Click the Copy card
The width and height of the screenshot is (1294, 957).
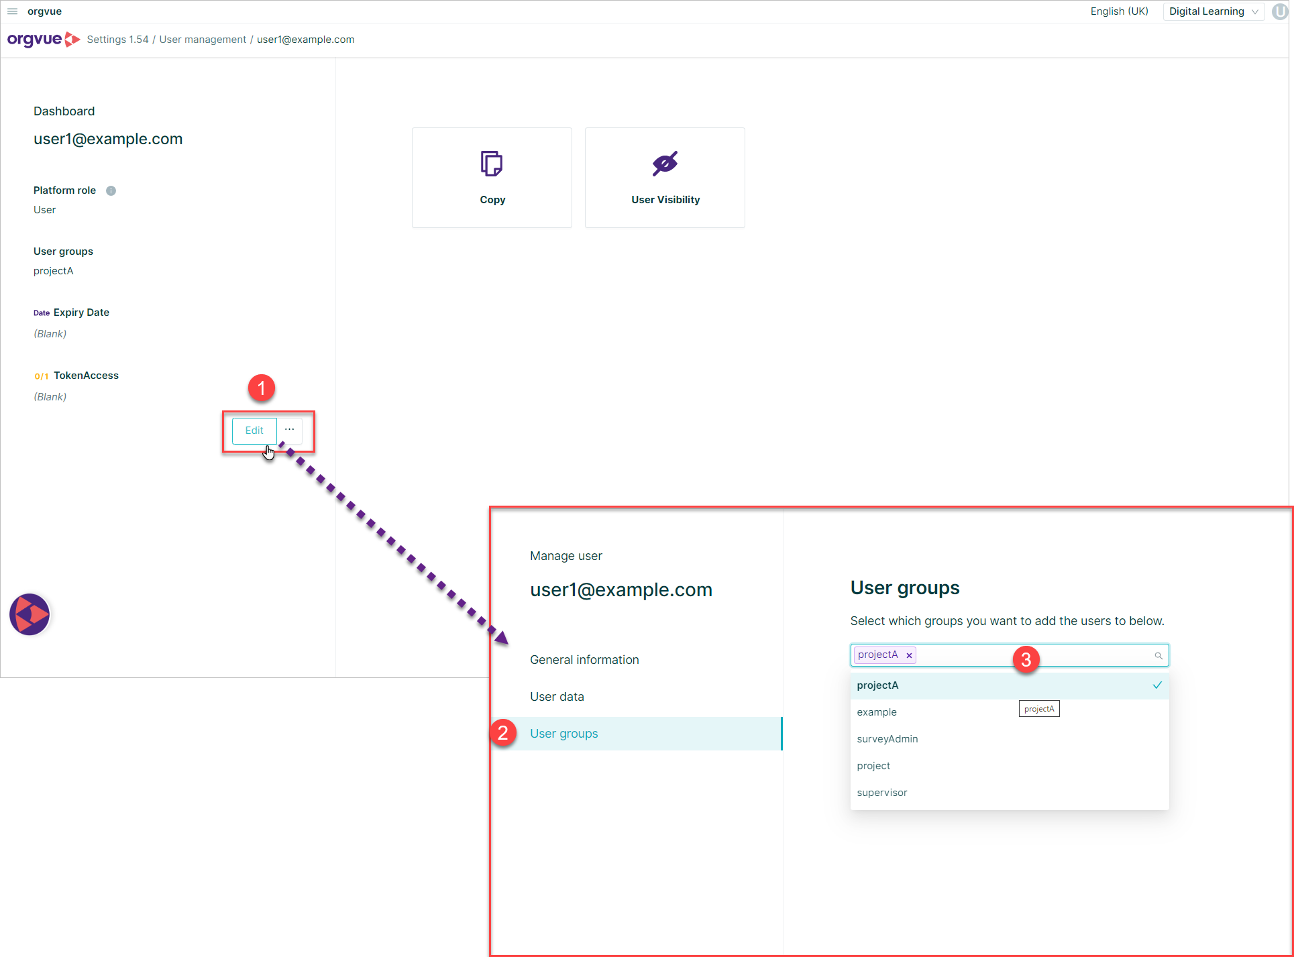click(x=492, y=178)
